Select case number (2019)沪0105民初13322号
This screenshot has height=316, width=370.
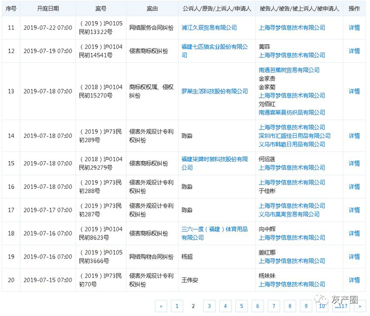101,28
